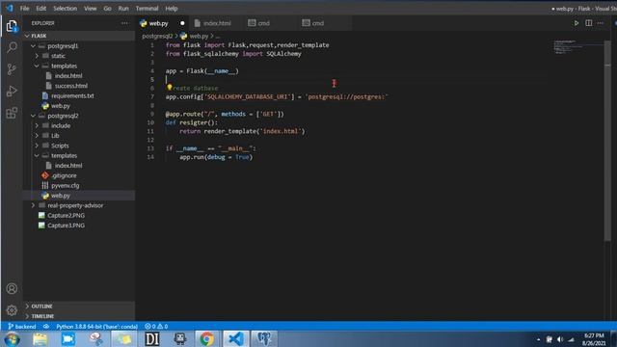Open Windows Start button
Image resolution: width=617 pixels, height=347 pixels.
coord(12,338)
